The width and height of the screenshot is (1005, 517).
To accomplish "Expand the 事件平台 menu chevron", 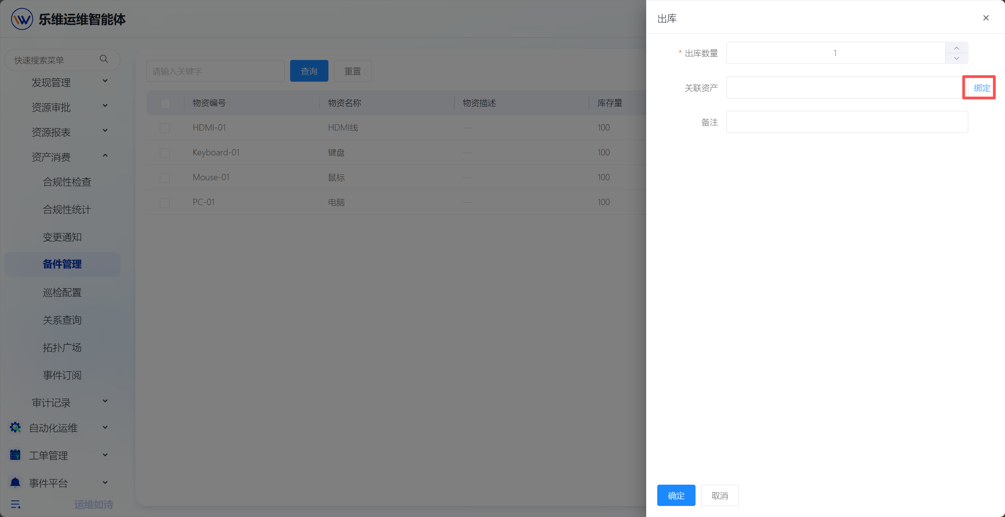I will point(105,483).
